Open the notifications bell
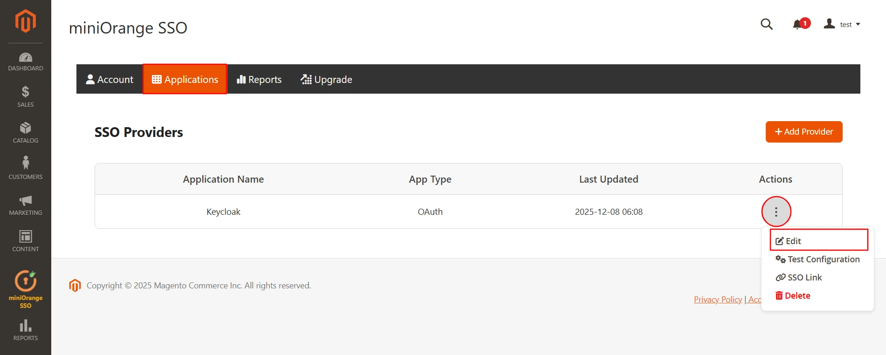Viewport: 886px width, 355px height. click(801, 24)
